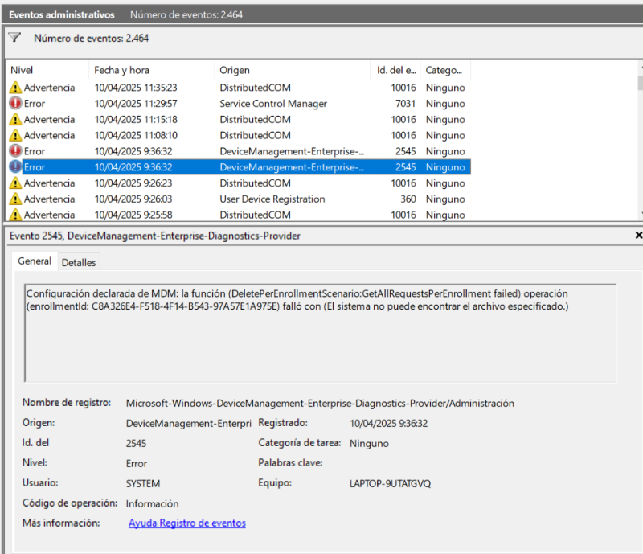Click error icon of unselected 9:36:32 event

15,151
